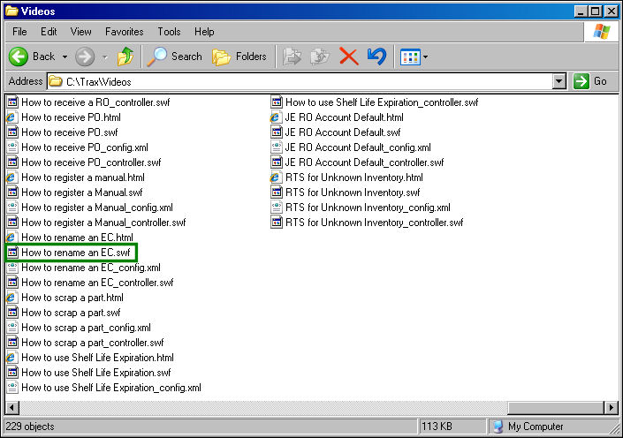
Task: Click the 113 KB status bar entry
Action: click(x=437, y=427)
